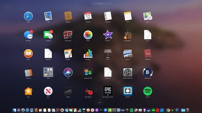Open the Trash in the Dock
This screenshot has width=202, height=113.
click(x=188, y=110)
